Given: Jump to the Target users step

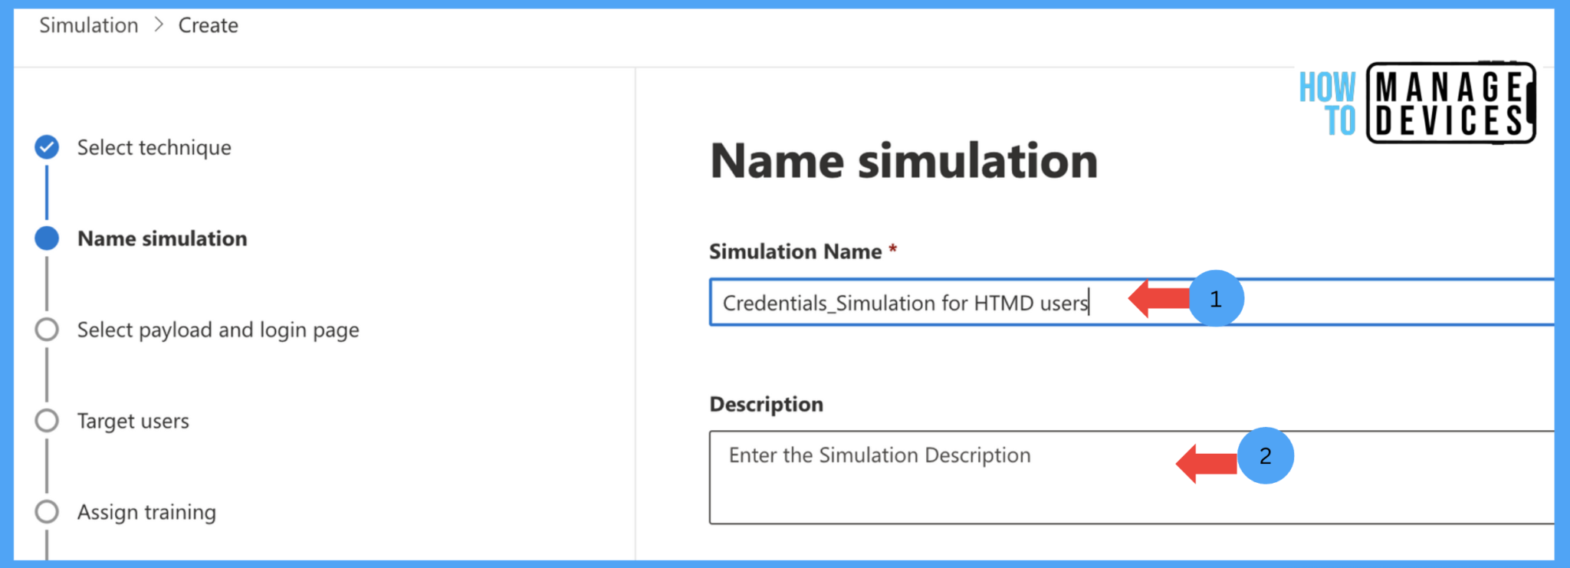Looking at the screenshot, I should click(x=133, y=421).
